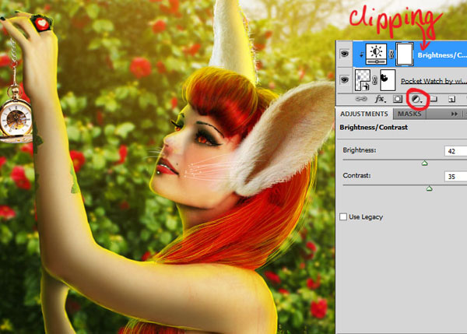Click the Add layer mask icon
This screenshot has height=334, width=467.
click(398, 99)
